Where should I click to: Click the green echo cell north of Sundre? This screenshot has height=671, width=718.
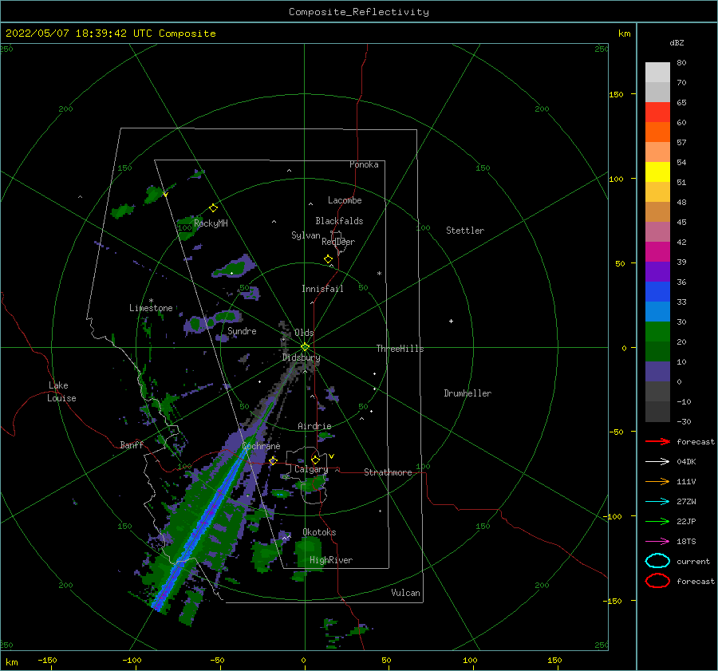[235, 268]
